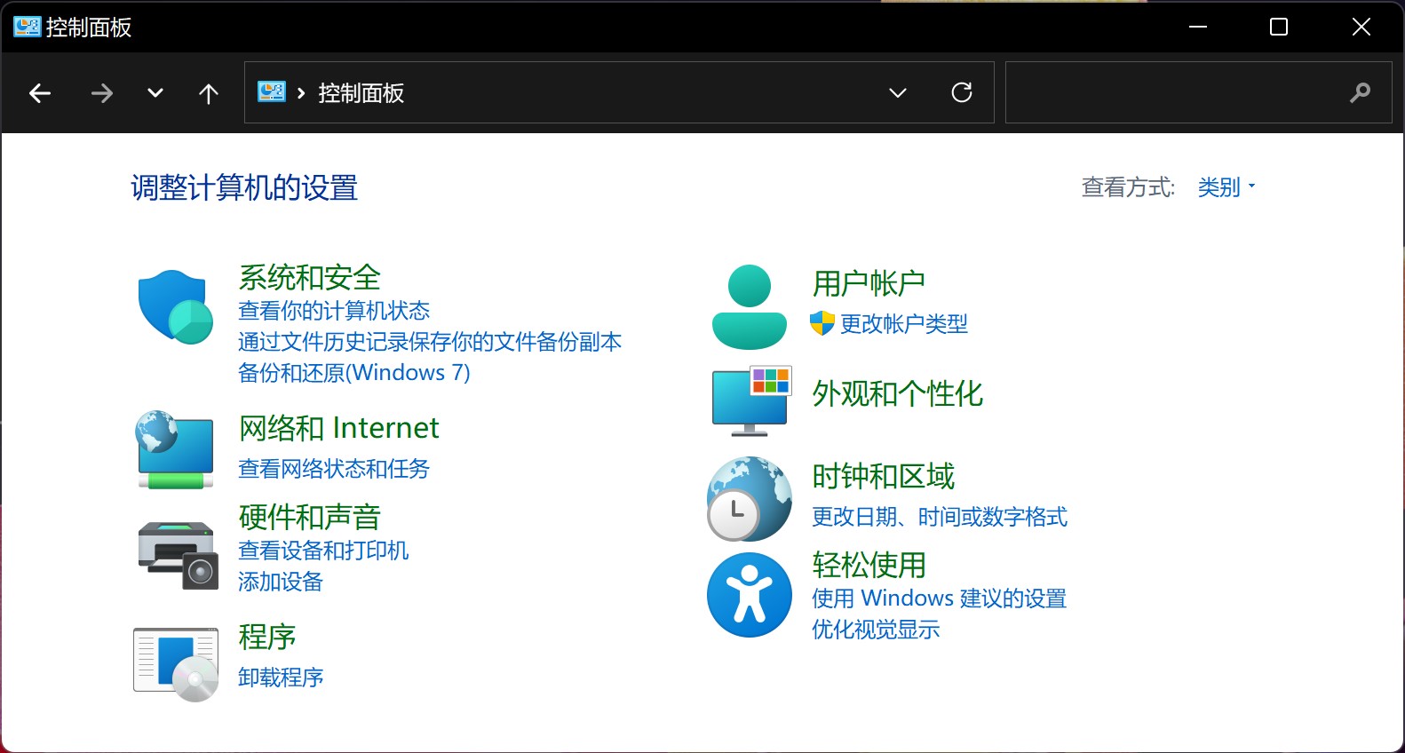Open 查看网络状态和任务 link
The width and height of the screenshot is (1405, 753).
(334, 469)
